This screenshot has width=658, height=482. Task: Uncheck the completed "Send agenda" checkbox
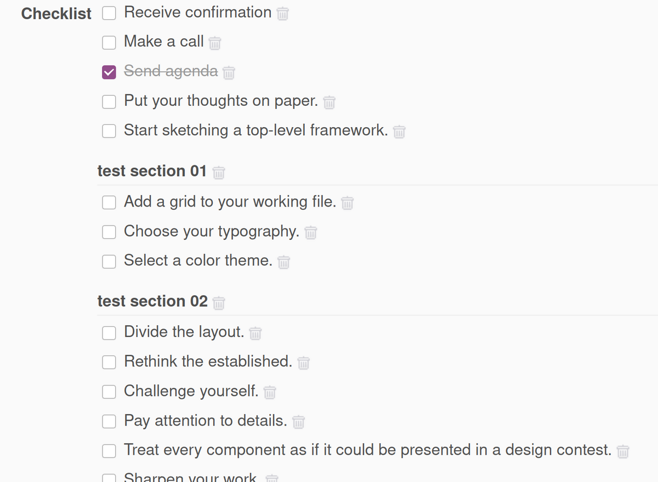tap(109, 72)
